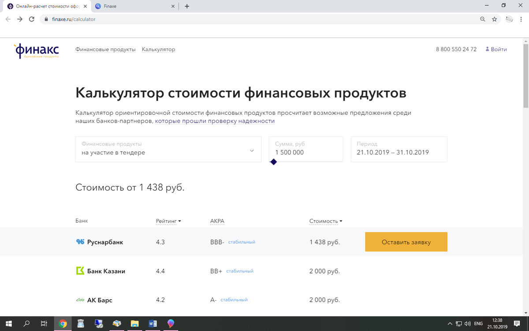Click the browser address bar URL
The image size is (529, 331).
(x=74, y=19)
